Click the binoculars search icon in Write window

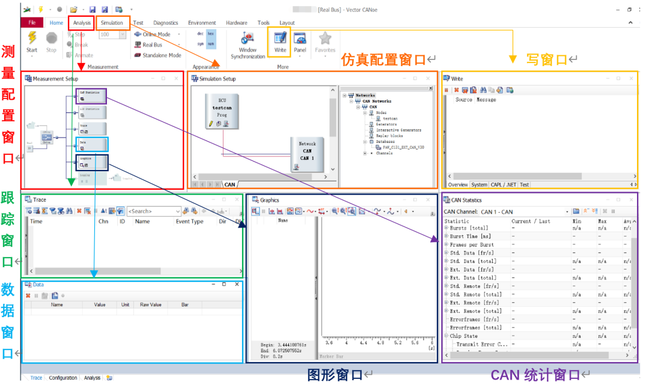(483, 89)
